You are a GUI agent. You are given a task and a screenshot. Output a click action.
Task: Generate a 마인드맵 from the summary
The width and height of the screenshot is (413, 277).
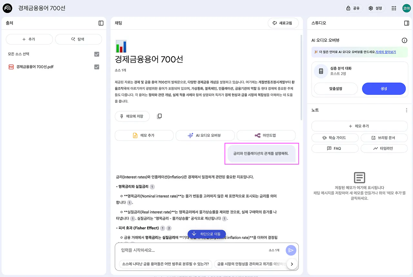(266, 135)
